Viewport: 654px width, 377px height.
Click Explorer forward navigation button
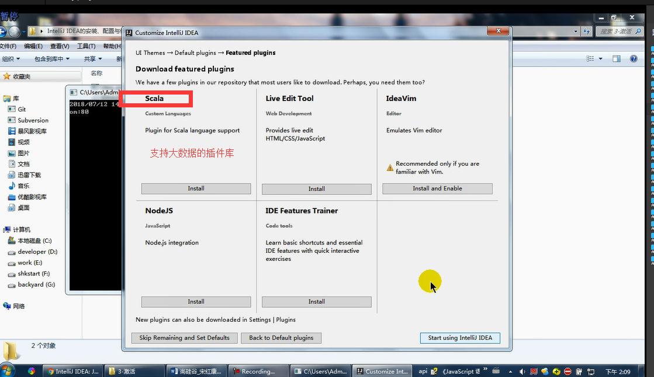click(x=15, y=32)
